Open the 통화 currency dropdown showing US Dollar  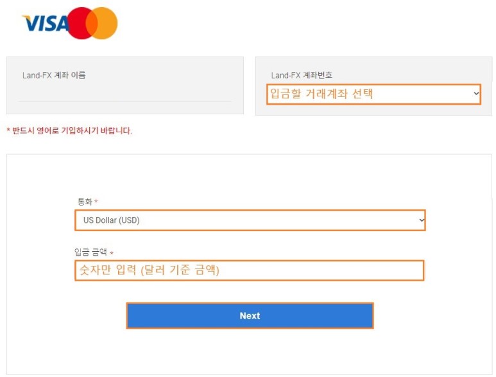click(x=250, y=220)
